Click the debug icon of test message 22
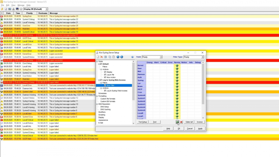The image size is (279, 157). 2,20
